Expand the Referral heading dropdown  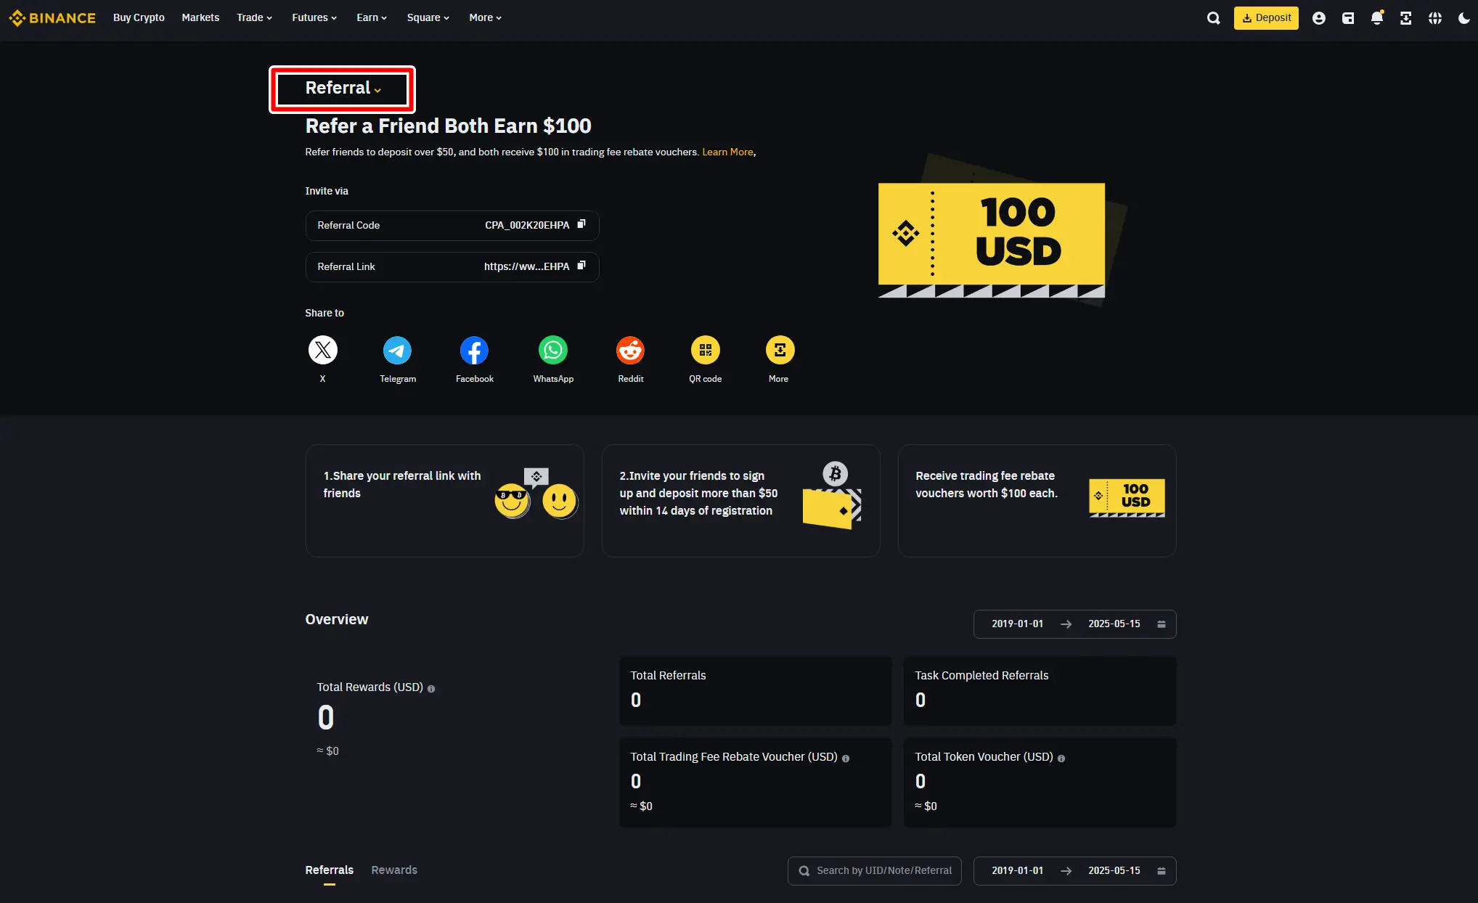click(x=343, y=89)
